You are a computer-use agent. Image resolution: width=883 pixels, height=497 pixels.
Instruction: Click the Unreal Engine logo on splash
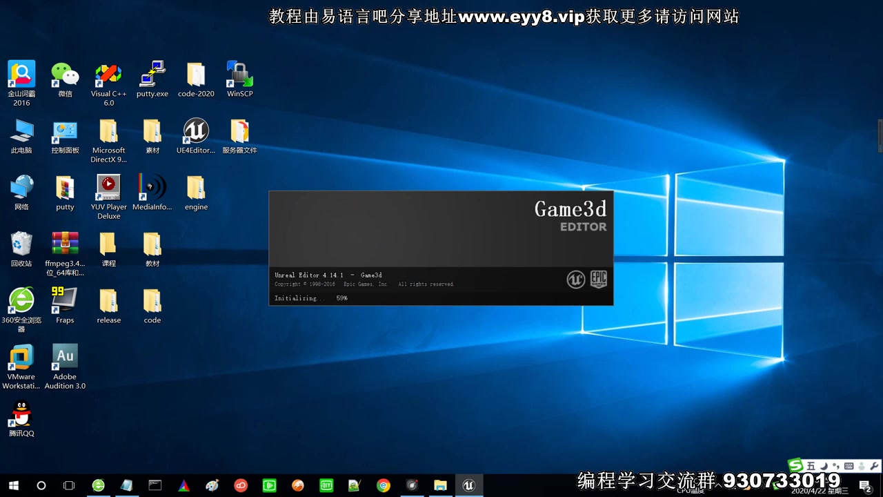pos(575,279)
